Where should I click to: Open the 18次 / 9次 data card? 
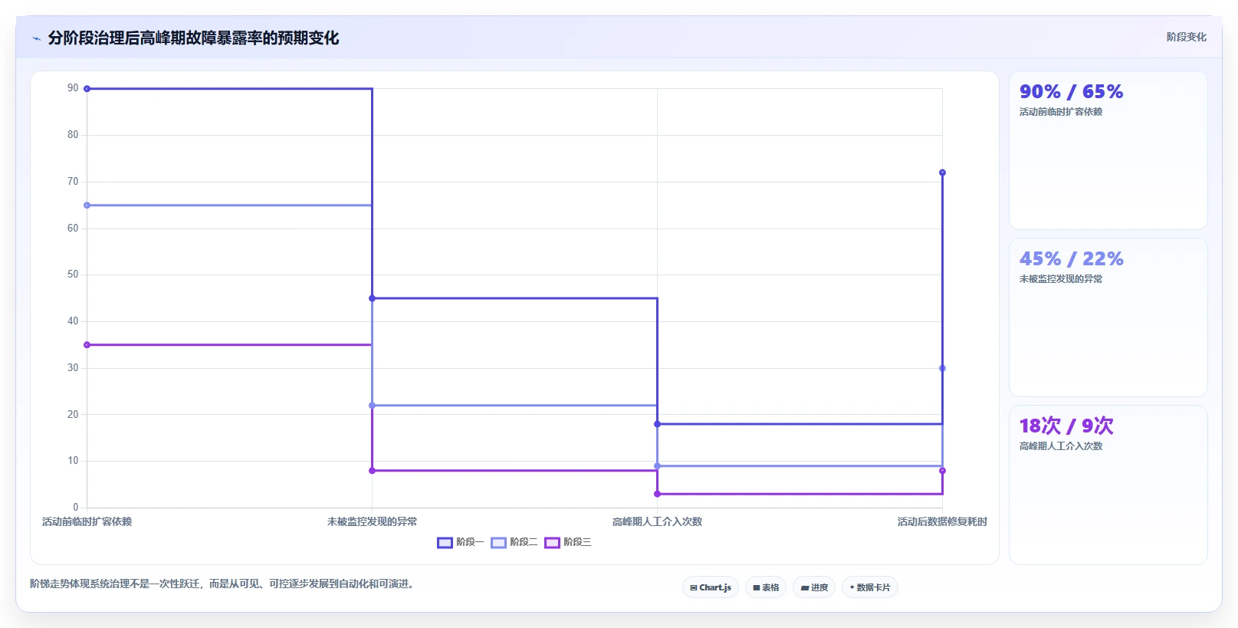1108,485
